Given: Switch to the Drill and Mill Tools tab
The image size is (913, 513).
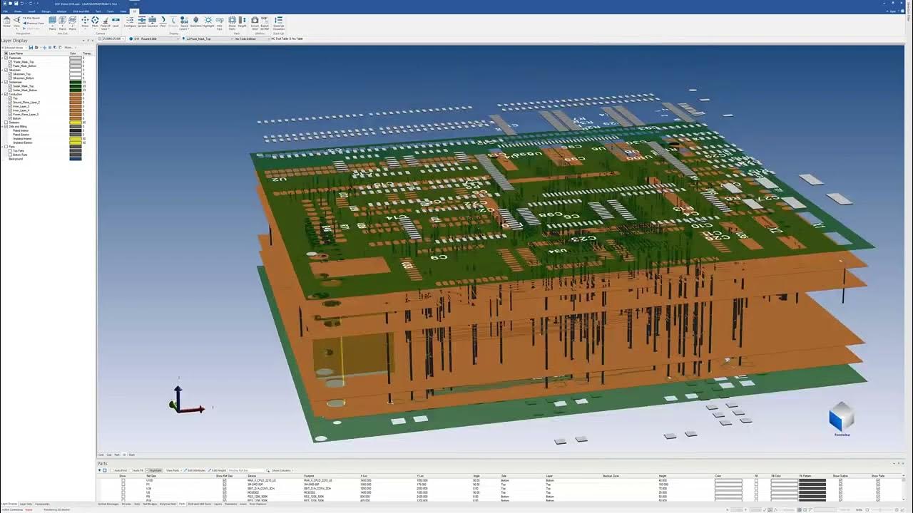Looking at the screenshot, I should pos(199,504).
